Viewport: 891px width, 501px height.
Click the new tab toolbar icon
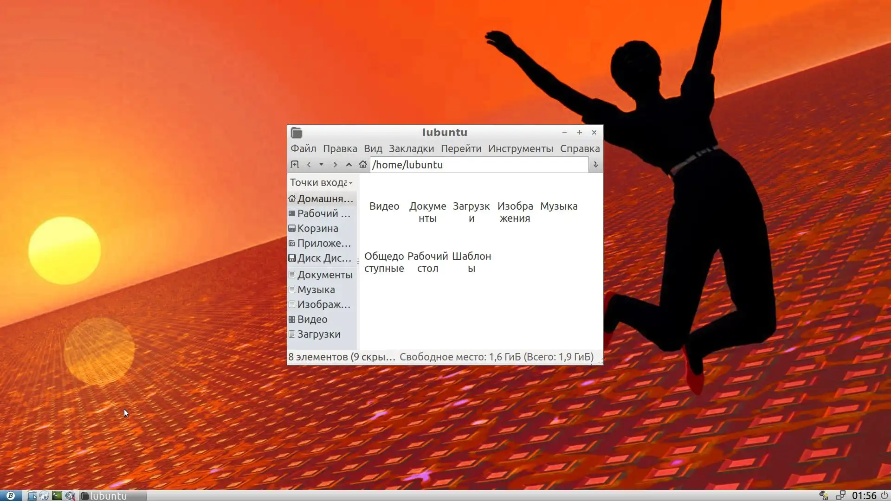click(294, 165)
